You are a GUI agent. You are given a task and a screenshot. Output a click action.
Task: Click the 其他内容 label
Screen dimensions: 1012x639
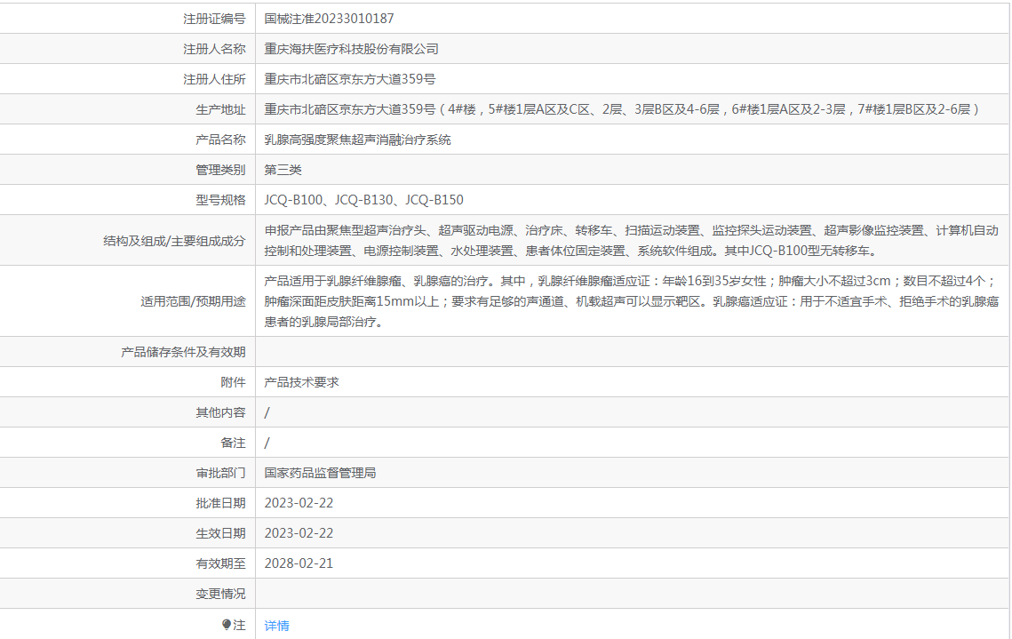(220, 412)
